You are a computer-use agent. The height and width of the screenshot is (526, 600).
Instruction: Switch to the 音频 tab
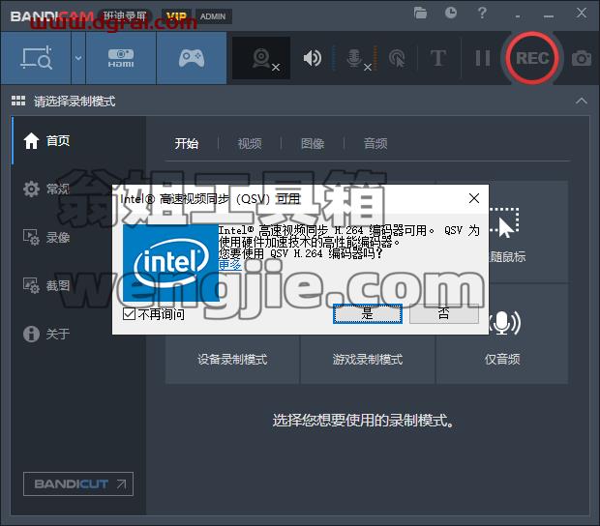(x=375, y=144)
